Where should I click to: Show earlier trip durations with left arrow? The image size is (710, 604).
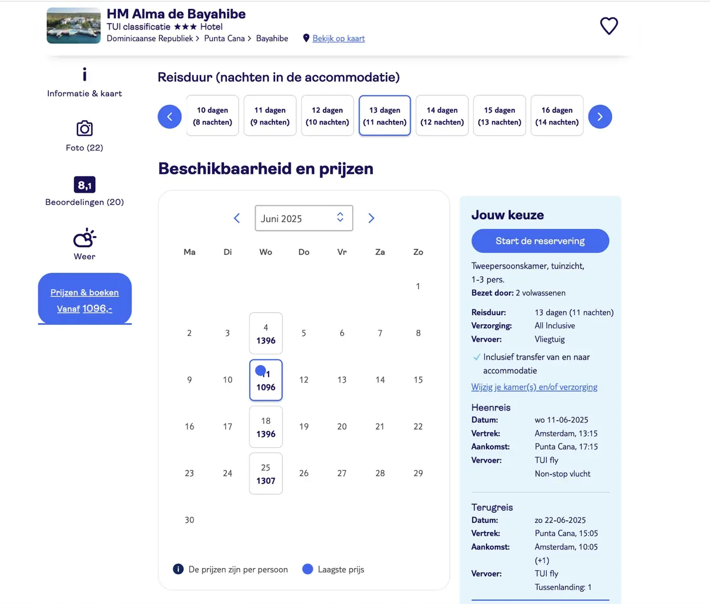(170, 117)
